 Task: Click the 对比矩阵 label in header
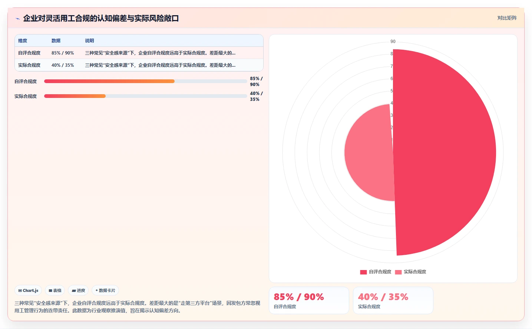(x=507, y=18)
